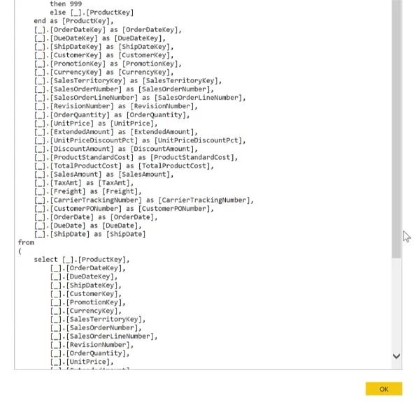414x407 pixels.
Task: Click [SalesOrderLineNumber], in inner select list
Action: [x=103, y=336]
